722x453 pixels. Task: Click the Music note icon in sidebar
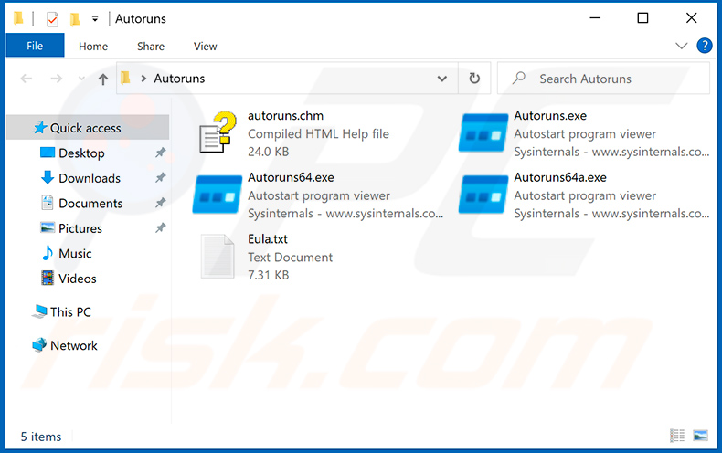point(48,253)
